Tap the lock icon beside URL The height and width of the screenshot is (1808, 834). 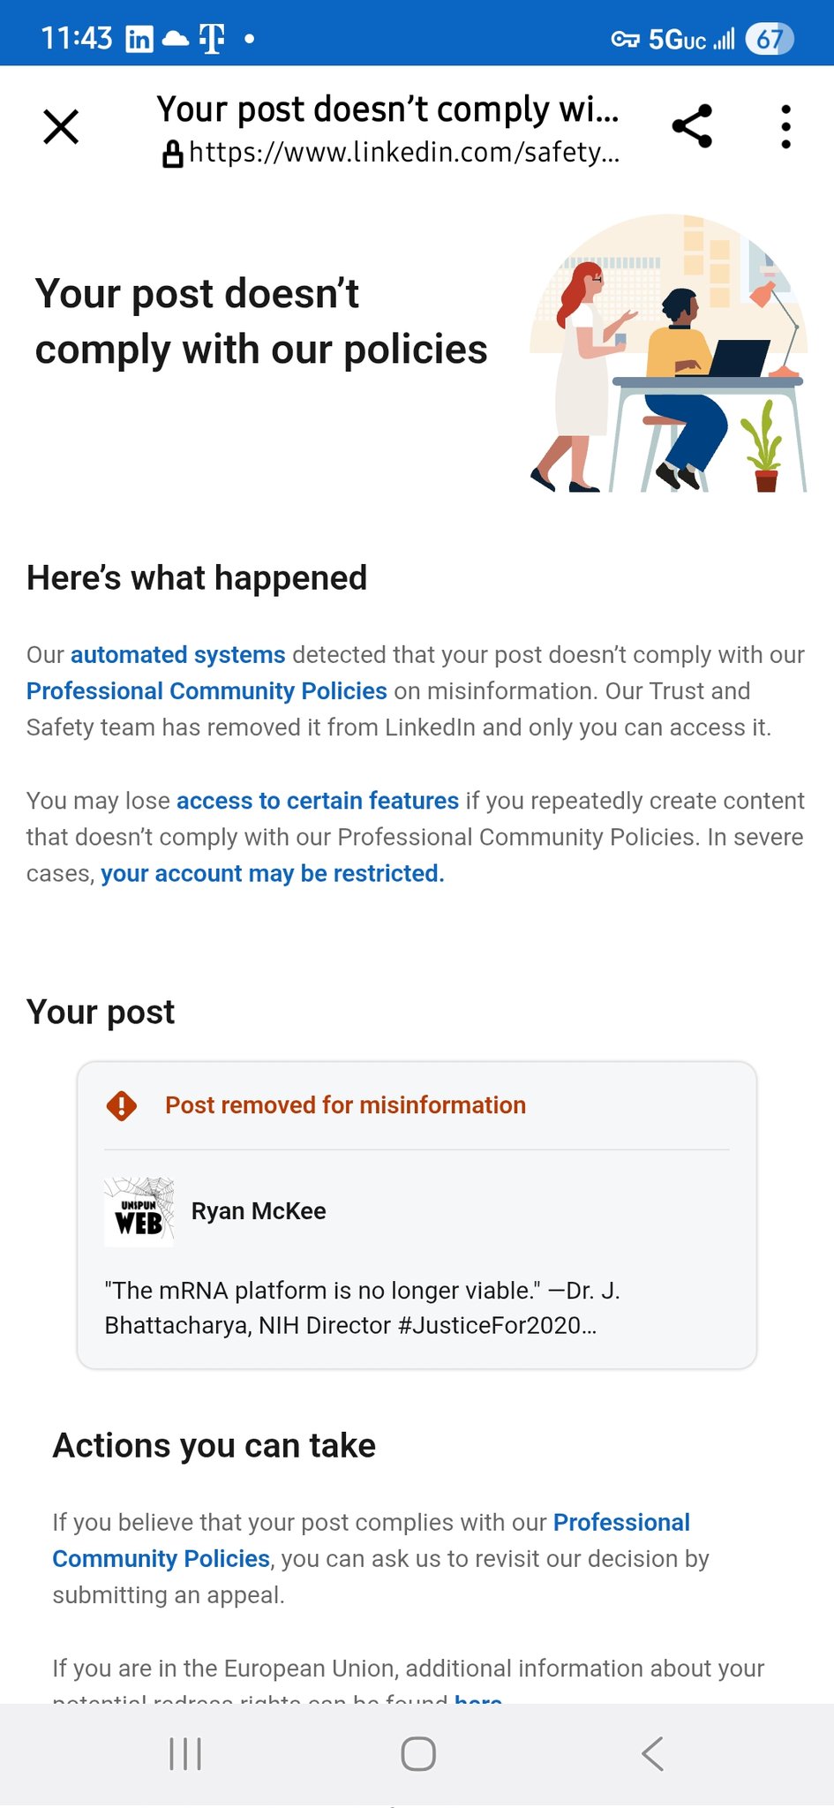coord(172,154)
